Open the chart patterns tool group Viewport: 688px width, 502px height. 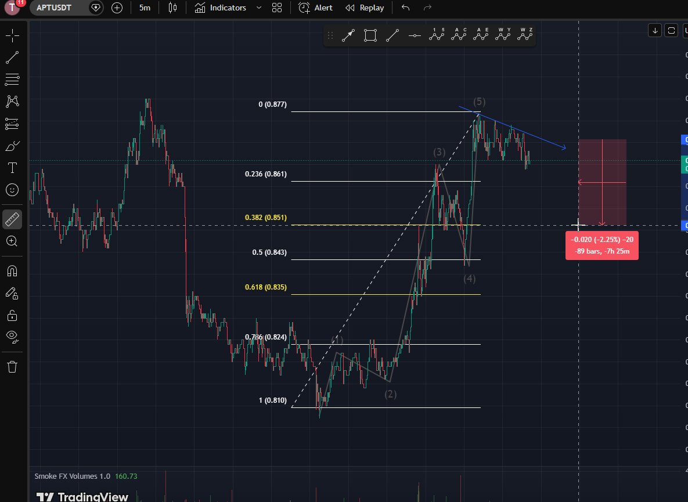click(x=12, y=102)
